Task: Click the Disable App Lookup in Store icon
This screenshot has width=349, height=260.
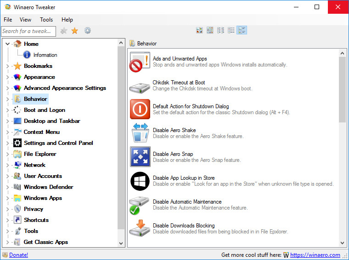Action: click(x=140, y=181)
